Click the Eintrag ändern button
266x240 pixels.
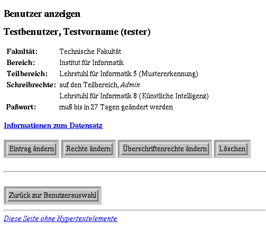(32, 149)
